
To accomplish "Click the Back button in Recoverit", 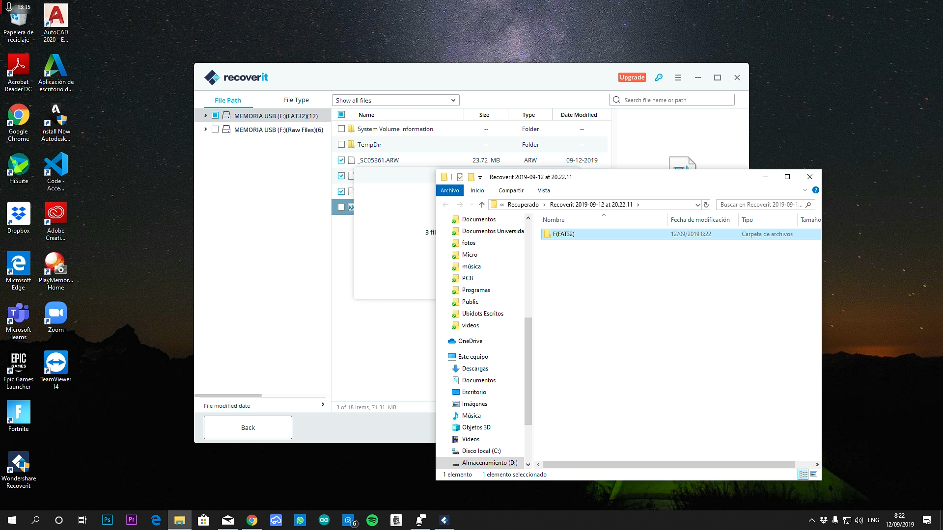I will pos(248,427).
